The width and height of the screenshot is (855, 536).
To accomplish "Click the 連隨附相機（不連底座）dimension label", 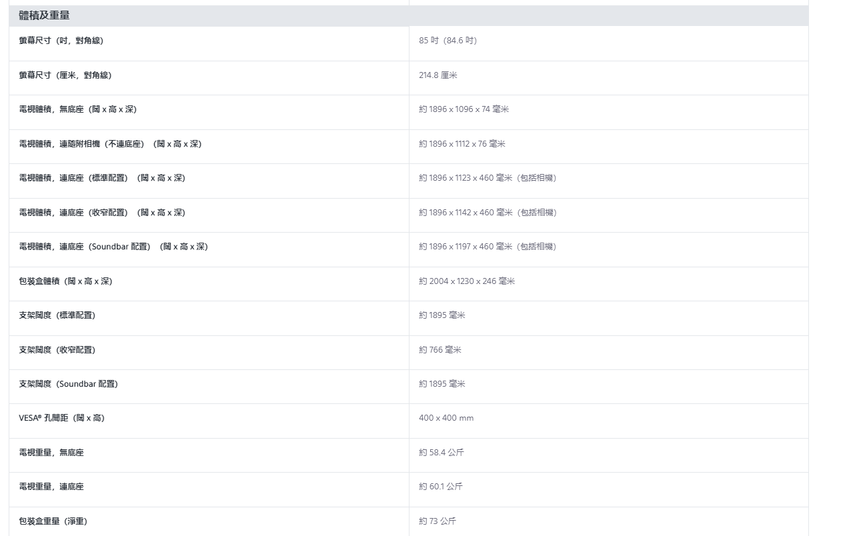I will pyautogui.click(x=110, y=144).
